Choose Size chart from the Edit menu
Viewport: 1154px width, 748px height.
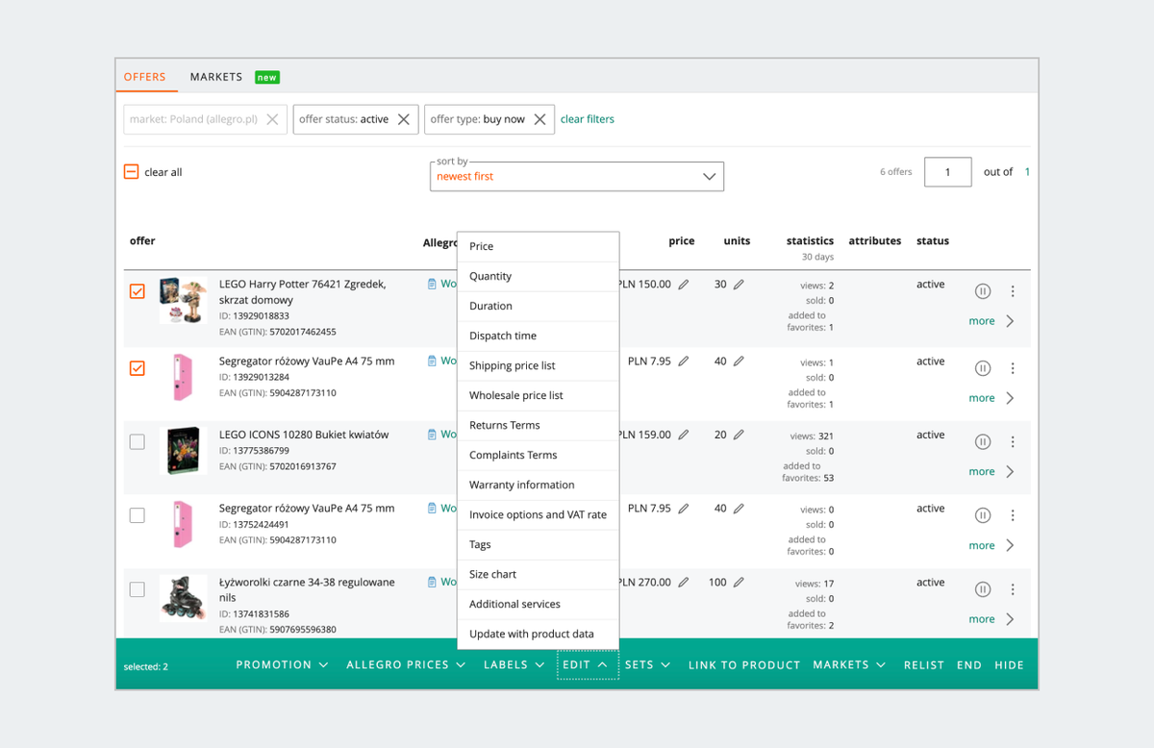pos(538,575)
